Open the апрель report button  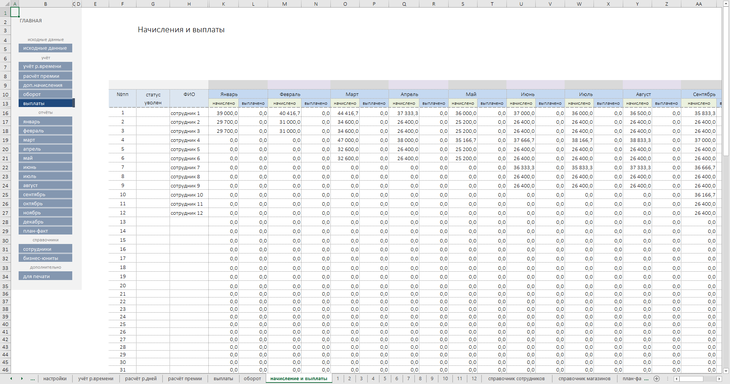click(45, 149)
